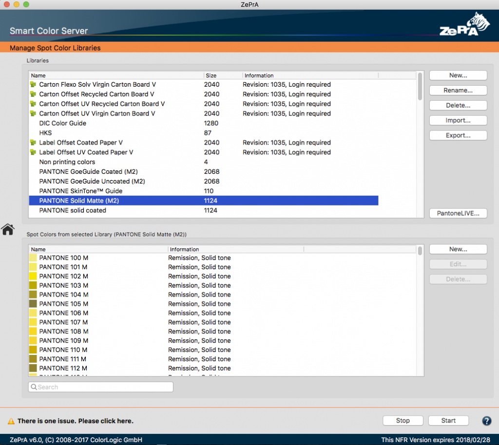Click the Edit... spot color button
This screenshot has height=445, width=499.
coord(458,264)
